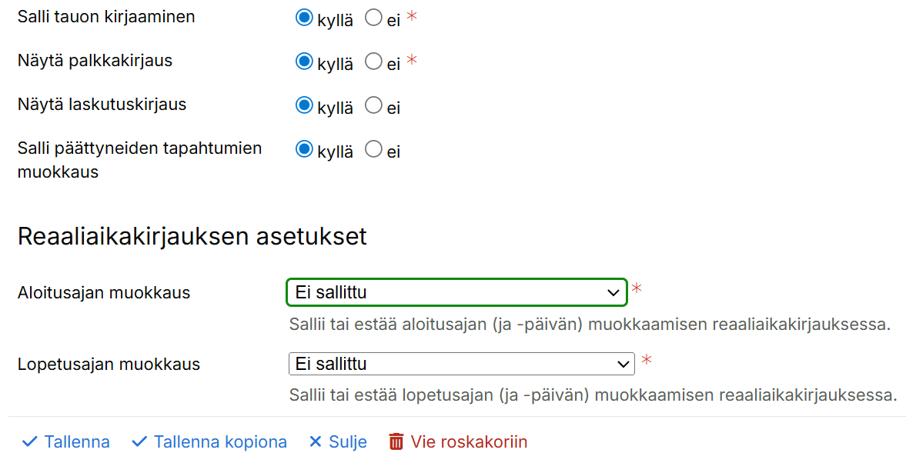
Task: Click the X icon beside Sulje
Action: [315, 442]
